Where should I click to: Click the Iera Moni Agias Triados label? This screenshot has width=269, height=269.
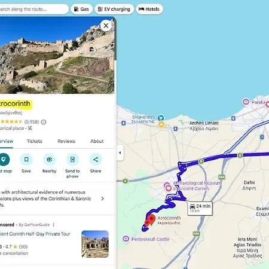pyautogui.click(x=247, y=247)
